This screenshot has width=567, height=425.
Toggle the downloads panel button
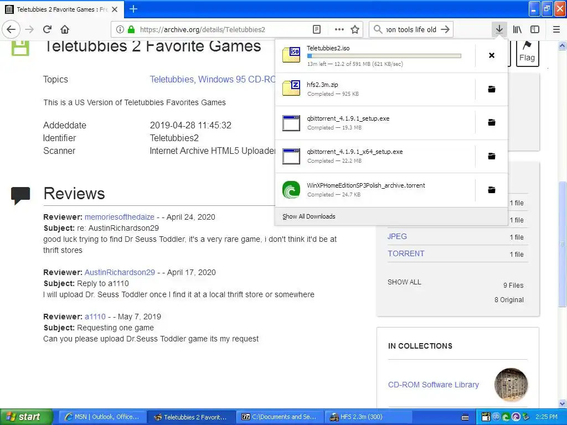(x=499, y=29)
